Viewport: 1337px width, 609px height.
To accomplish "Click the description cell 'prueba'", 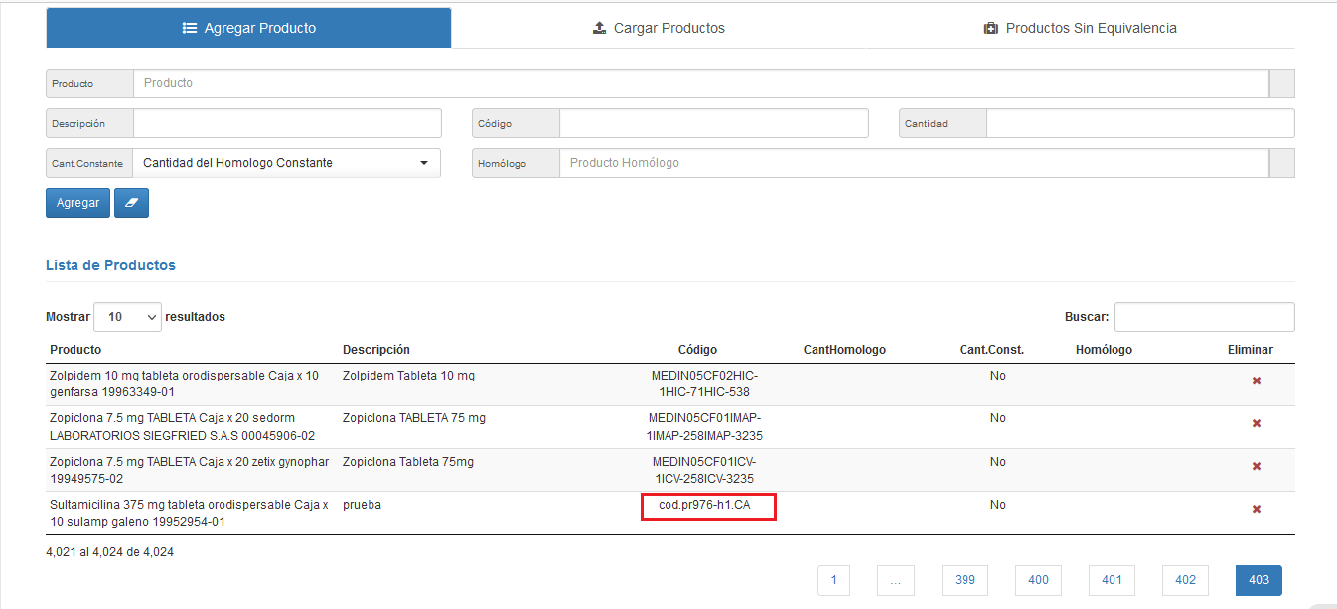I will pyautogui.click(x=362, y=505).
